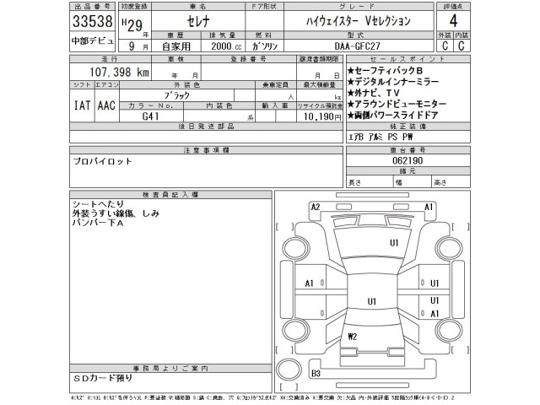Click the 登録番号 header

(249, 59)
